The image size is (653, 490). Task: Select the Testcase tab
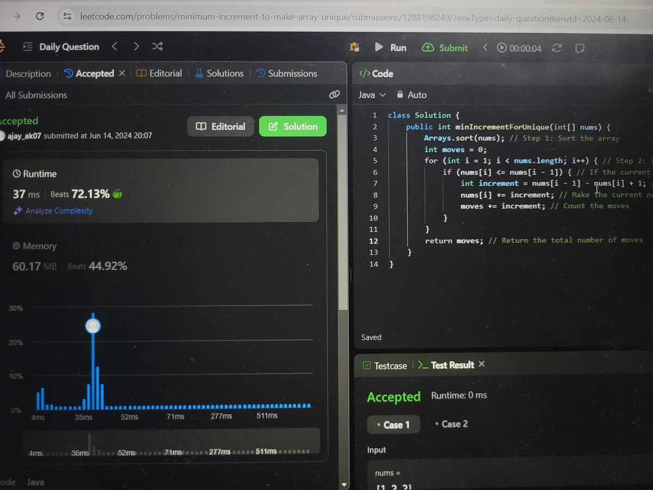[x=385, y=366]
